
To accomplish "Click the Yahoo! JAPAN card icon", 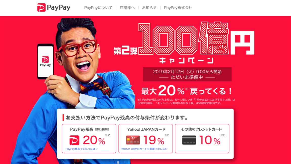I will [x=133, y=140].
